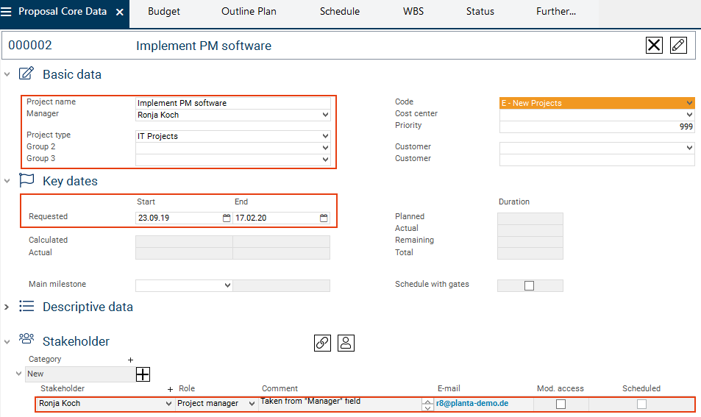Click the hamburger menu icon

click(x=7, y=12)
